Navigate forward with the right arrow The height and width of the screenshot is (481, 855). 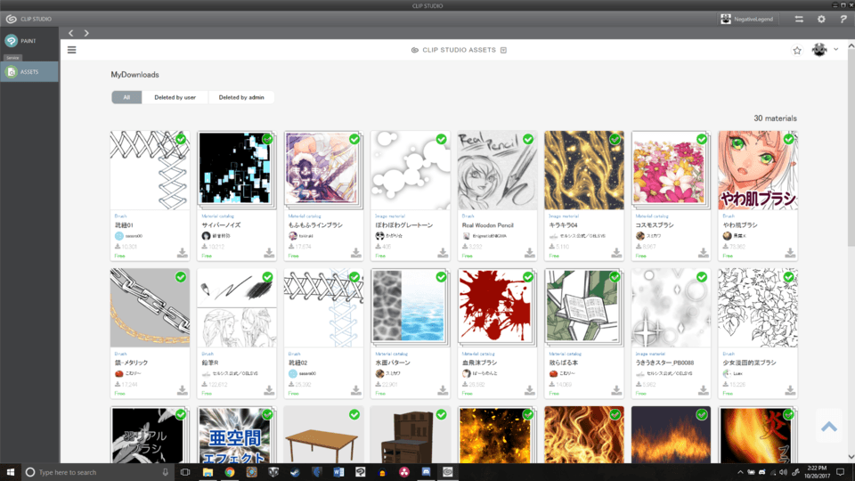pyautogui.click(x=86, y=33)
